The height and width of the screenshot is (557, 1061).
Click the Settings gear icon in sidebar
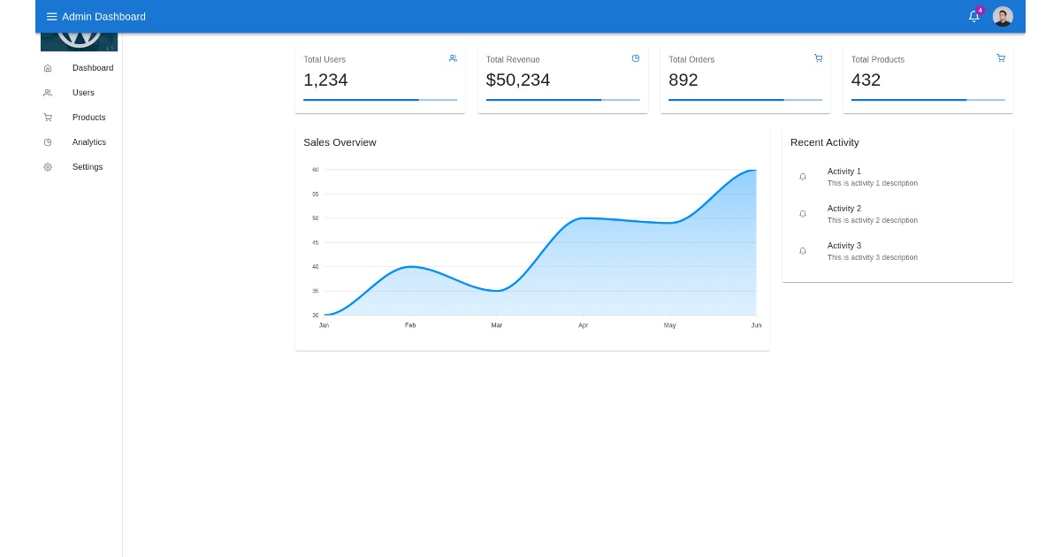pos(48,167)
